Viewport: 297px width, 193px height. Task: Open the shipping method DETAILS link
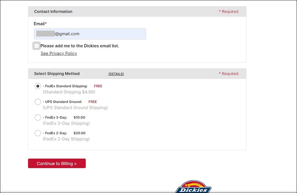[x=116, y=74]
